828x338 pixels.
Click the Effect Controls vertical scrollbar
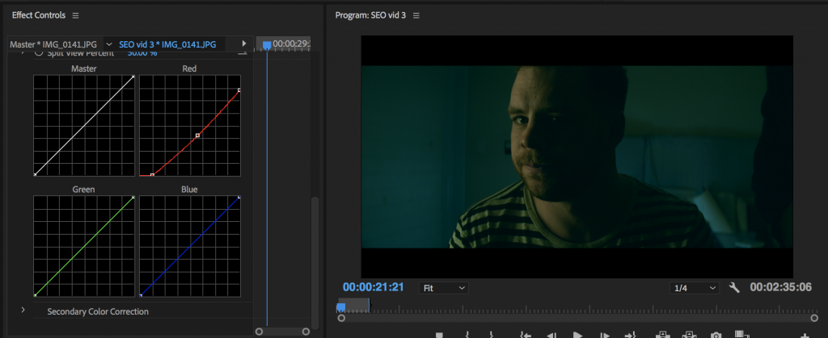[x=315, y=262]
